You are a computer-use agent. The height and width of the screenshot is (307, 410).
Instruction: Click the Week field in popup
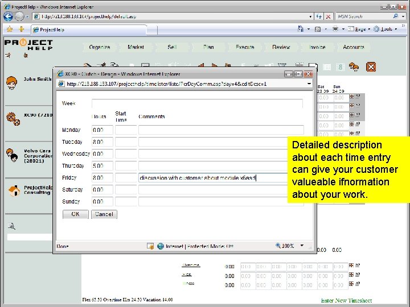pyautogui.click(x=197, y=103)
